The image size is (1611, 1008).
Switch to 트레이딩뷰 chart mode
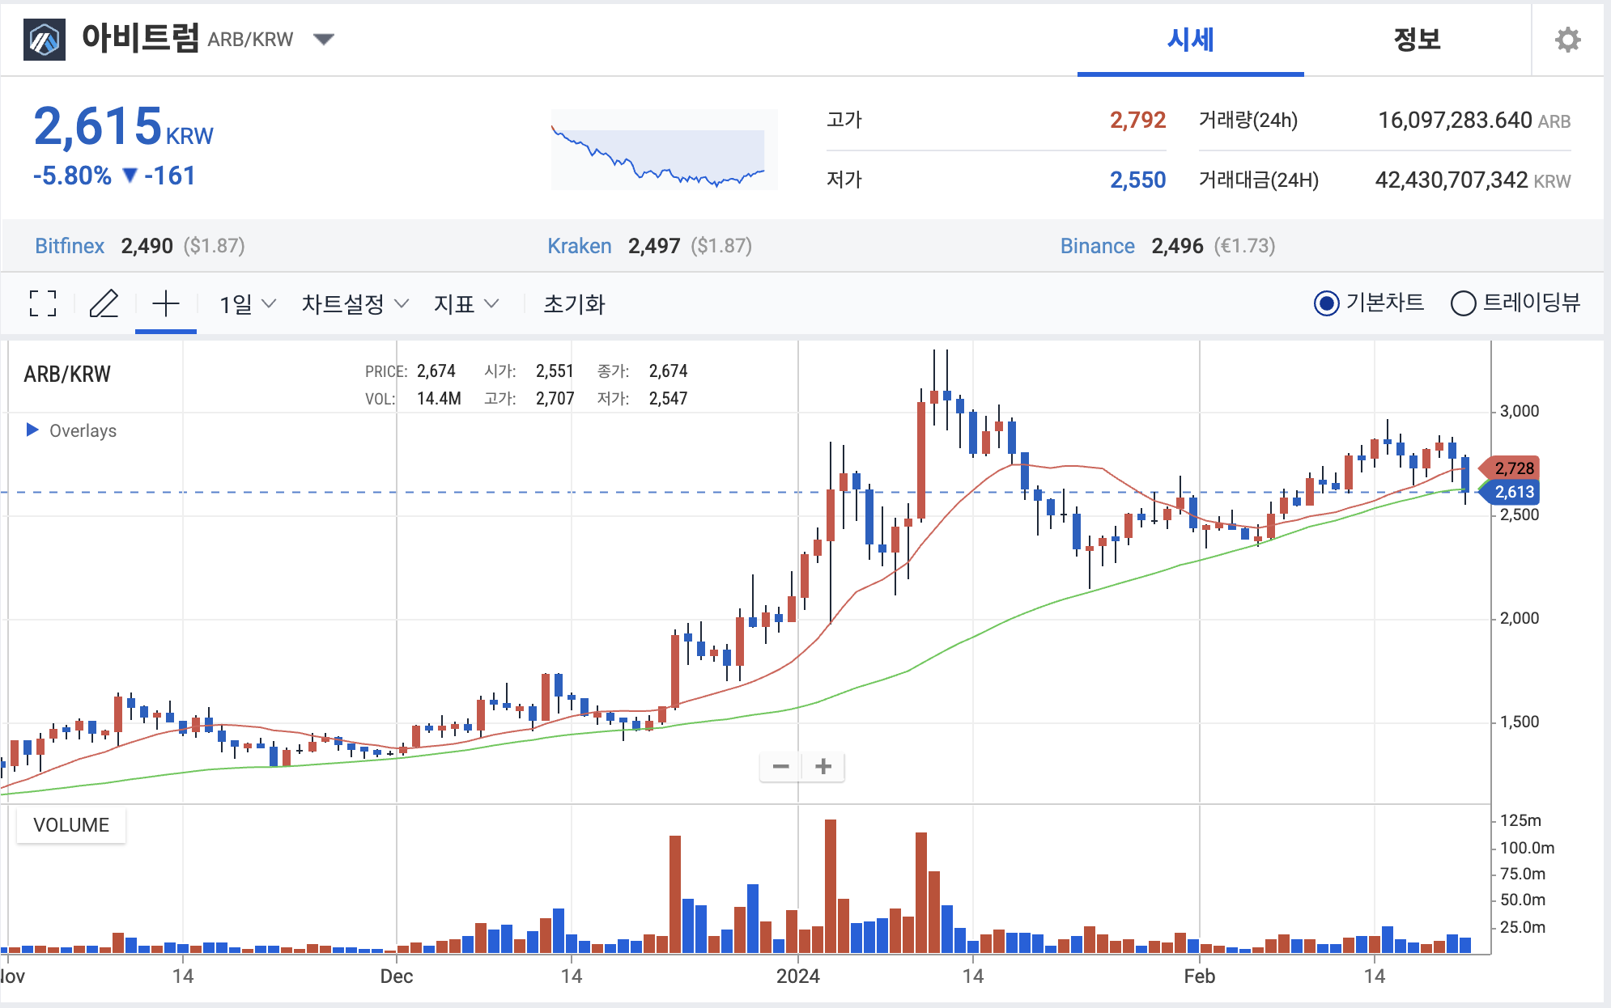pos(1463,303)
